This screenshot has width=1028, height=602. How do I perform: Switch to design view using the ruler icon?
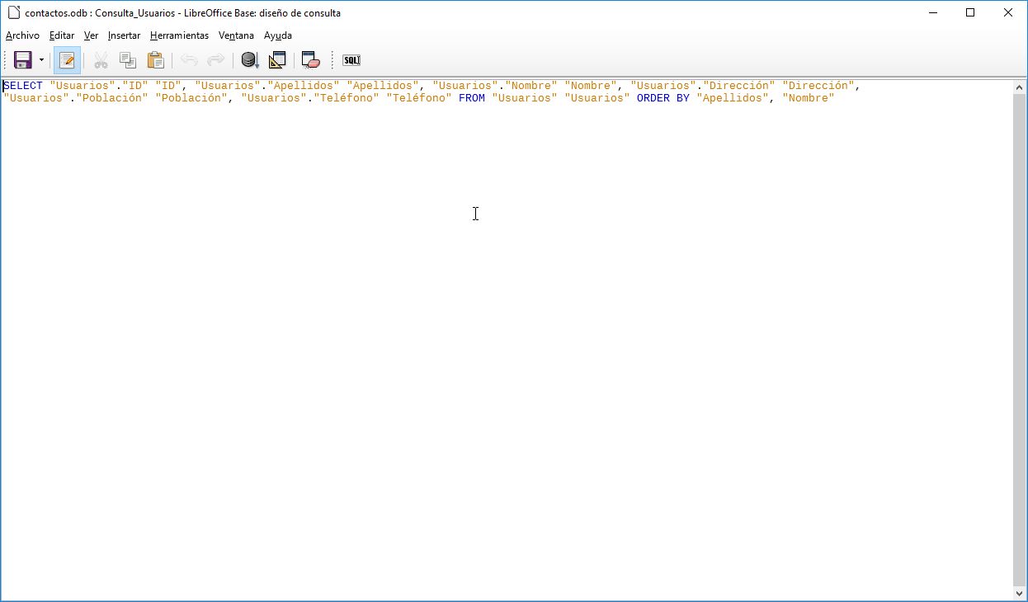[x=277, y=60]
